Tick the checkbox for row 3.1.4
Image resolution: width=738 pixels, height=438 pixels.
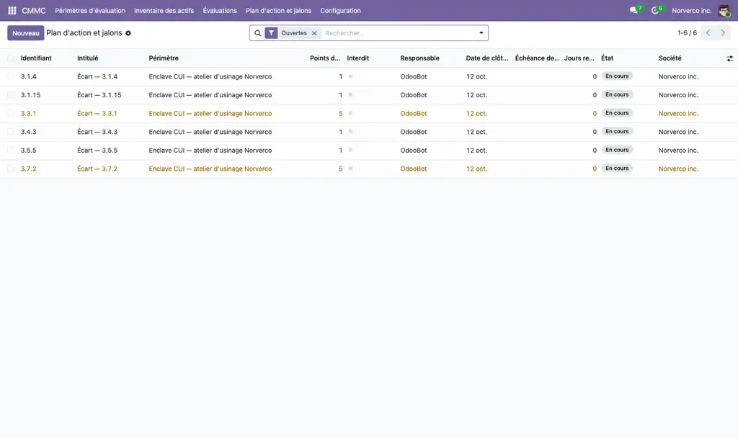pyautogui.click(x=10, y=76)
